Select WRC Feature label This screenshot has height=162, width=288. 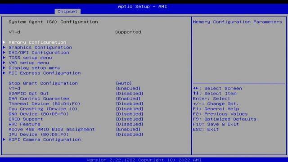pos(24,124)
